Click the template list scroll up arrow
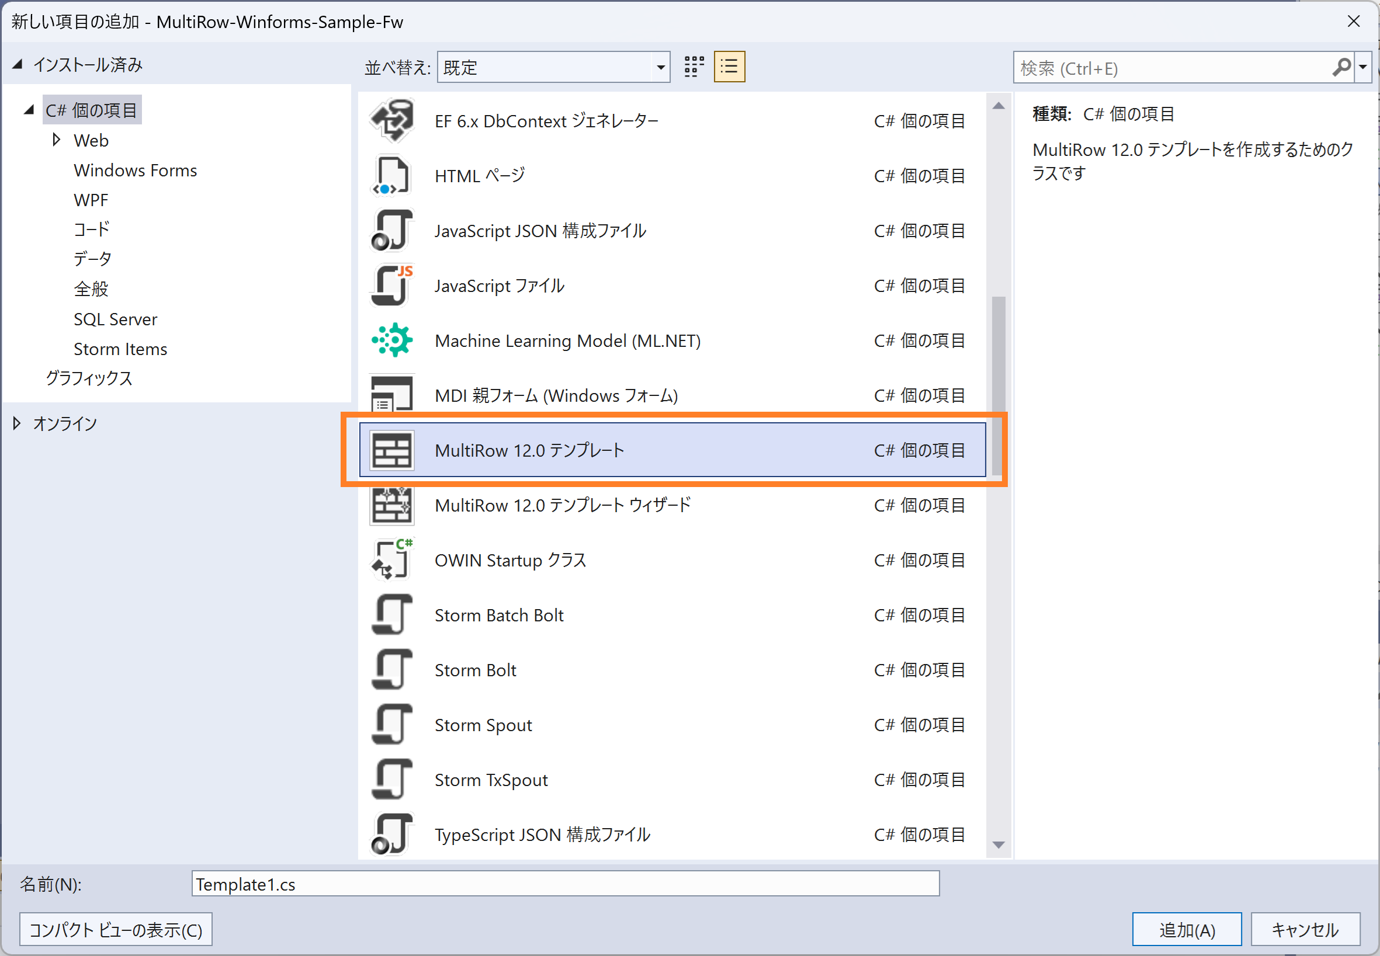Screen dimensions: 1380x956 [x=998, y=106]
